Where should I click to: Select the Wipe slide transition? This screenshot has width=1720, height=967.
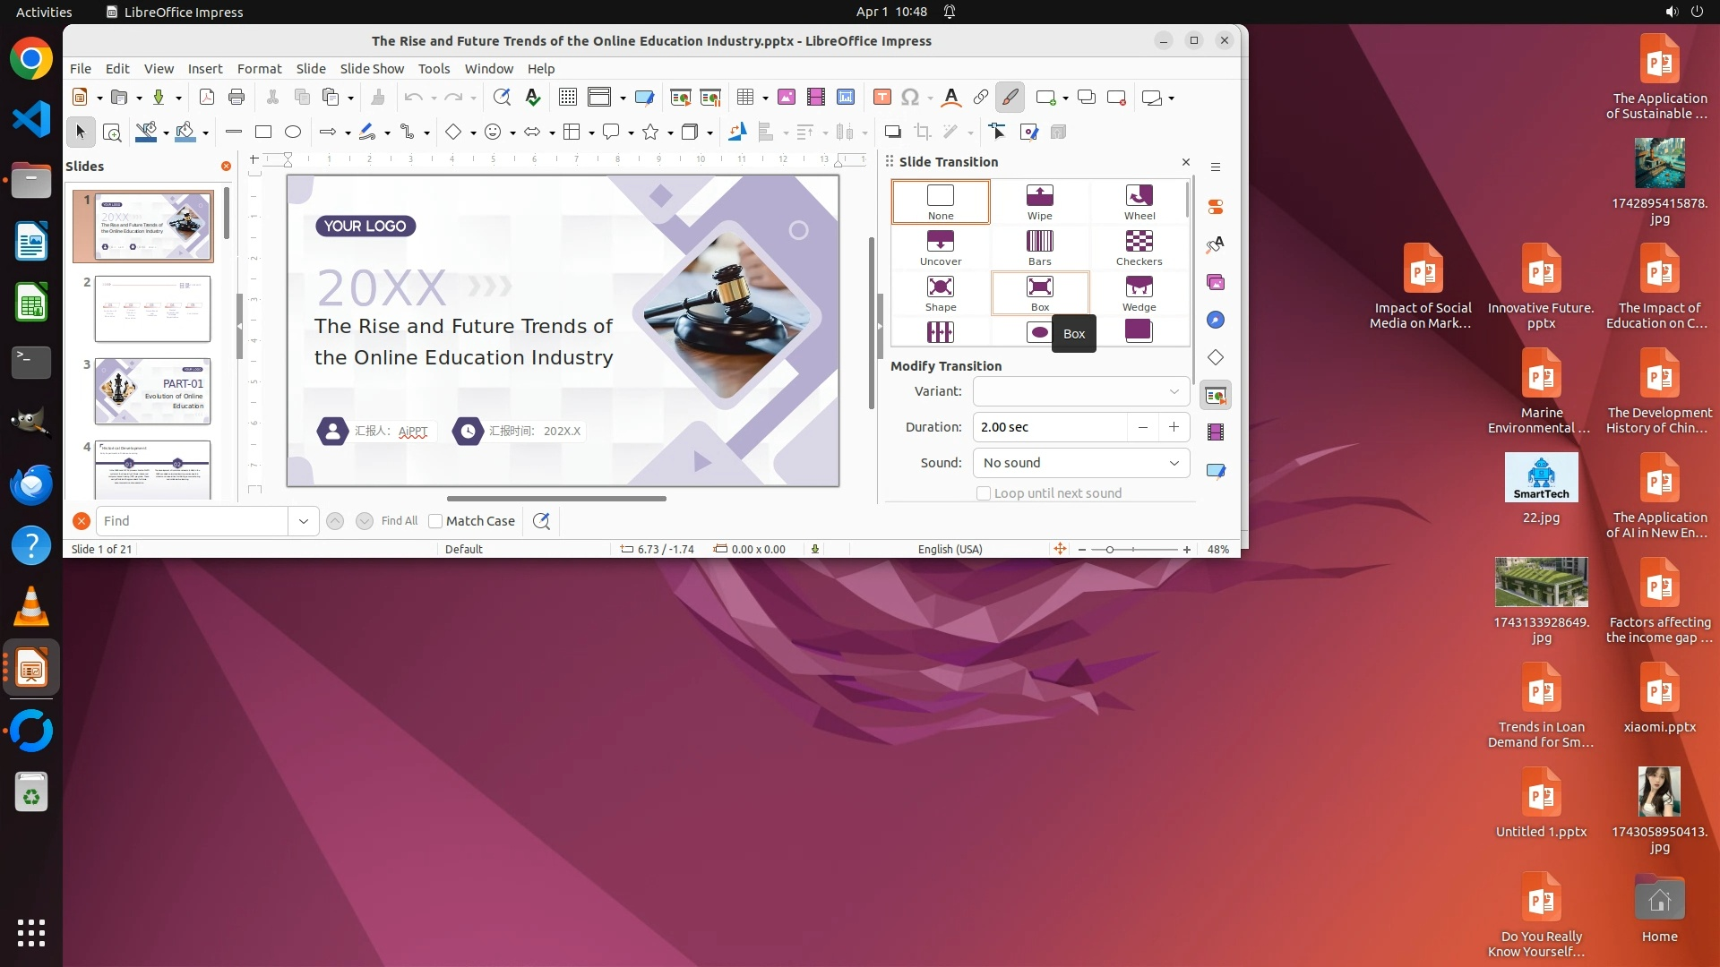[x=1039, y=201]
